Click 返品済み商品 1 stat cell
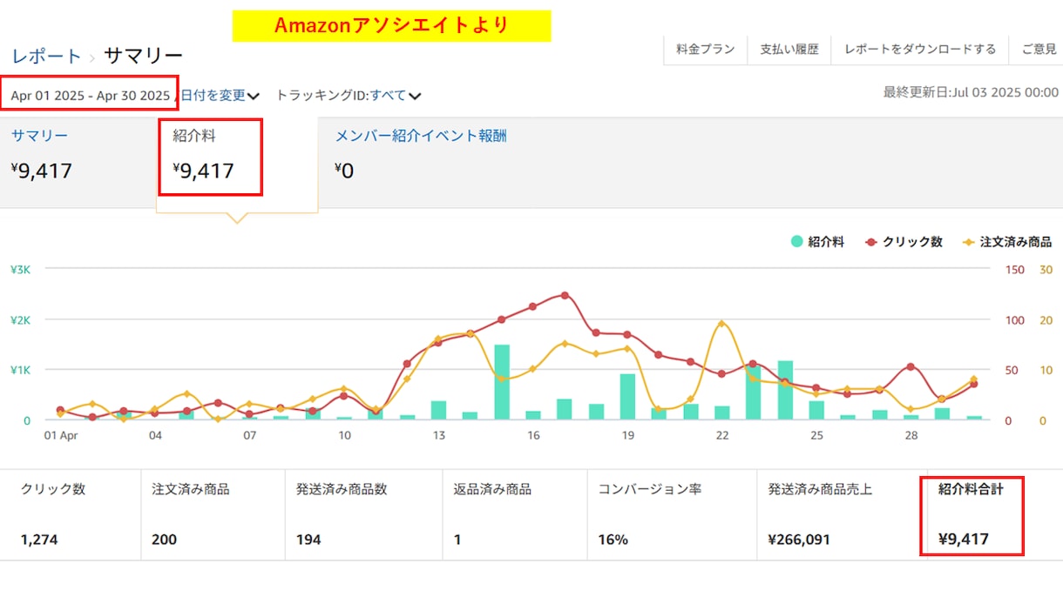 515,515
